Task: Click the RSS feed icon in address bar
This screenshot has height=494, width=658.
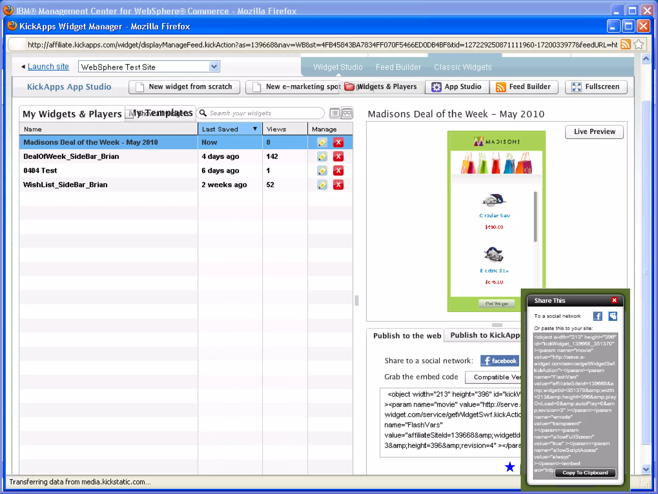Action: pos(625,44)
